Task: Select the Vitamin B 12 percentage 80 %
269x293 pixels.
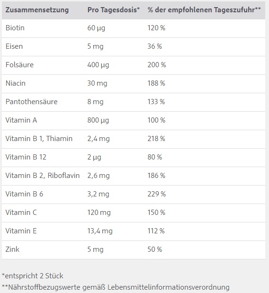Action: [154, 157]
